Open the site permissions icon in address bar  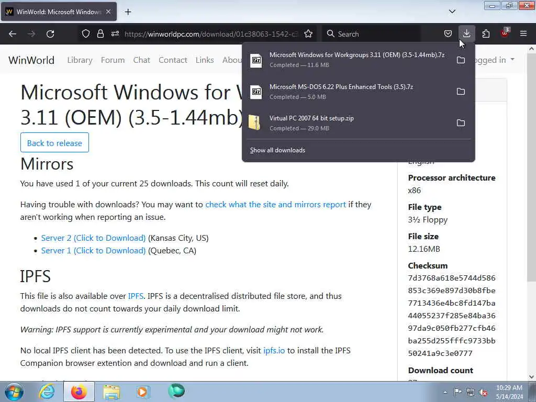pyautogui.click(x=115, y=34)
